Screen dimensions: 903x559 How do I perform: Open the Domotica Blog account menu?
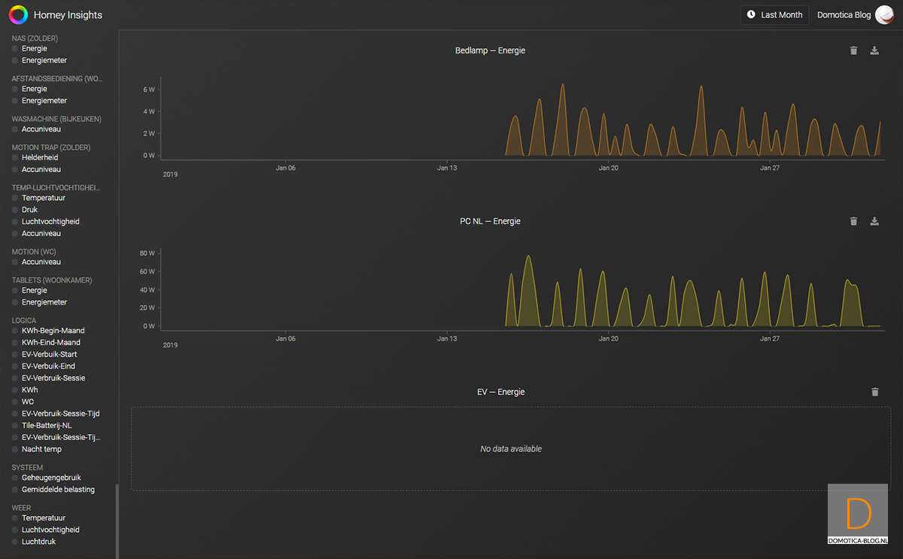[x=854, y=14]
